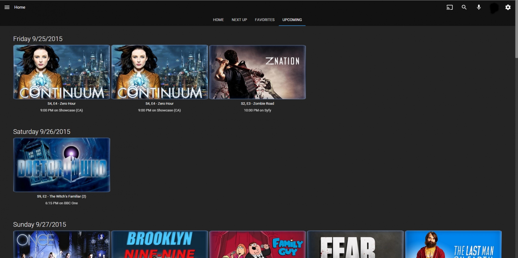518x258 pixels.
Task: Open the Favorites tab
Action: pyautogui.click(x=265, y=20)
